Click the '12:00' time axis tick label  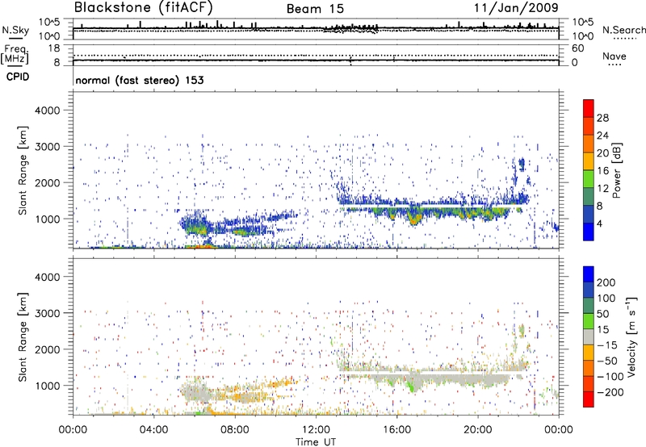[x=316, y=430]
